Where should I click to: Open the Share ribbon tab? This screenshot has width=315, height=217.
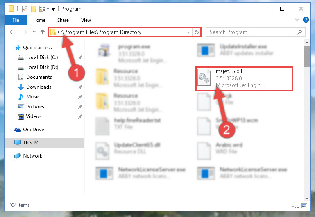pos(63,20)
